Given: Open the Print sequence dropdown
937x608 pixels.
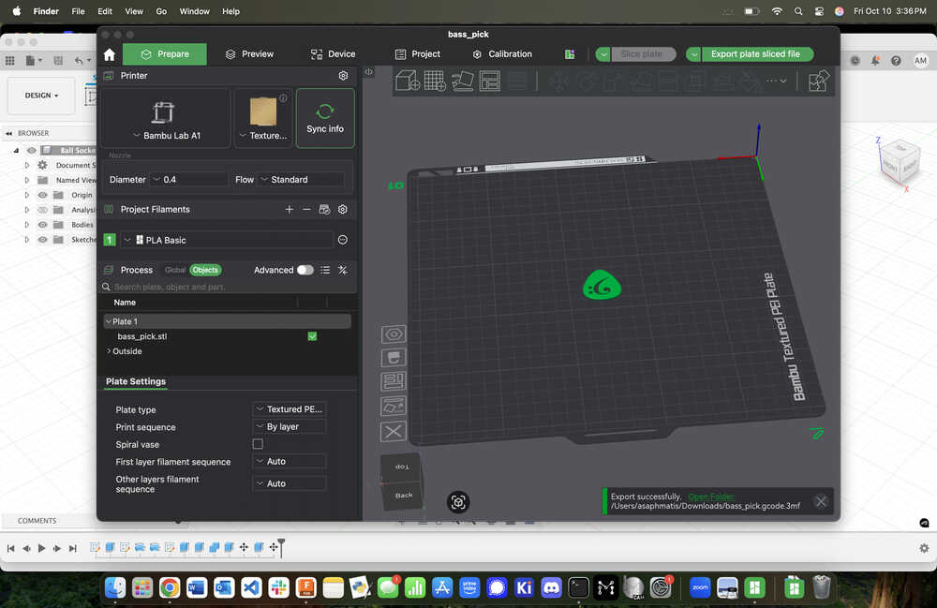Looking at the screenshot, I should tap(290, 427).
